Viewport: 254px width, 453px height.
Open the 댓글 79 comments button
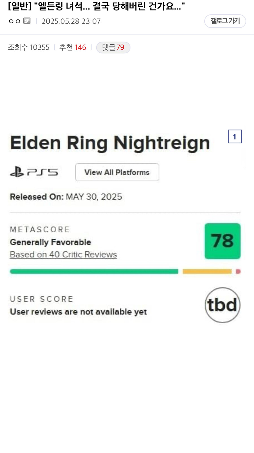coord(113,47)
